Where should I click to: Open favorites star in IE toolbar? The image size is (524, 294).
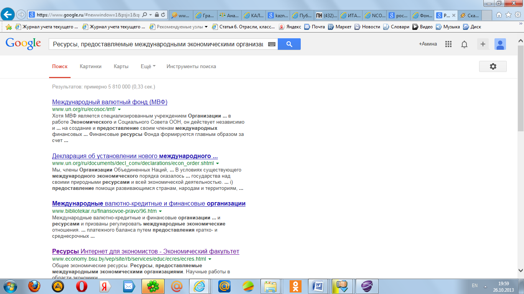[x=508, y=15]
